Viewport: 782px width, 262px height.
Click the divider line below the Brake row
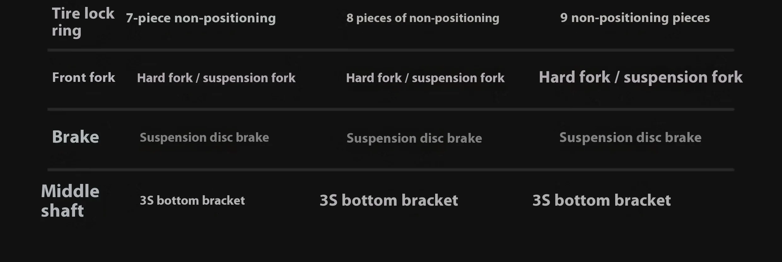click(x=391, y=170)
